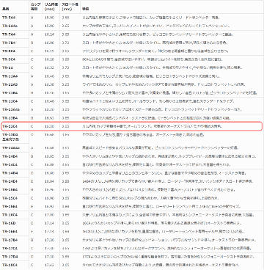
Task: Click cup volume letter in TR-14E4 row
Action: pyautogui.click(x=32, y=181)
